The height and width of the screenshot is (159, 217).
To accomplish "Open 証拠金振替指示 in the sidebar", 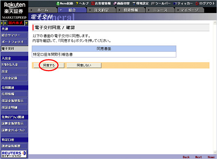I will click(14, 123).
